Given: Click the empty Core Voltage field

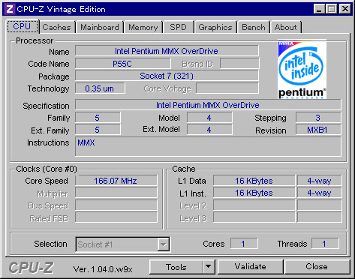Looking at the screenshot, I should click(227, 88).
